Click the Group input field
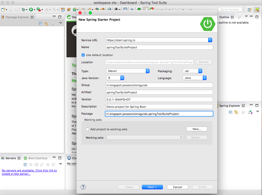The height and width of the screenshot is (195, 262). (159, 85)
